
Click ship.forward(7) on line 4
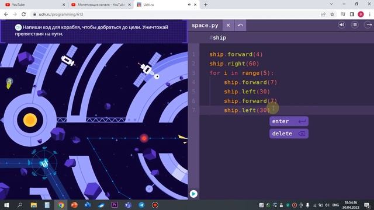pyautogui.click(x=251, y=82)
